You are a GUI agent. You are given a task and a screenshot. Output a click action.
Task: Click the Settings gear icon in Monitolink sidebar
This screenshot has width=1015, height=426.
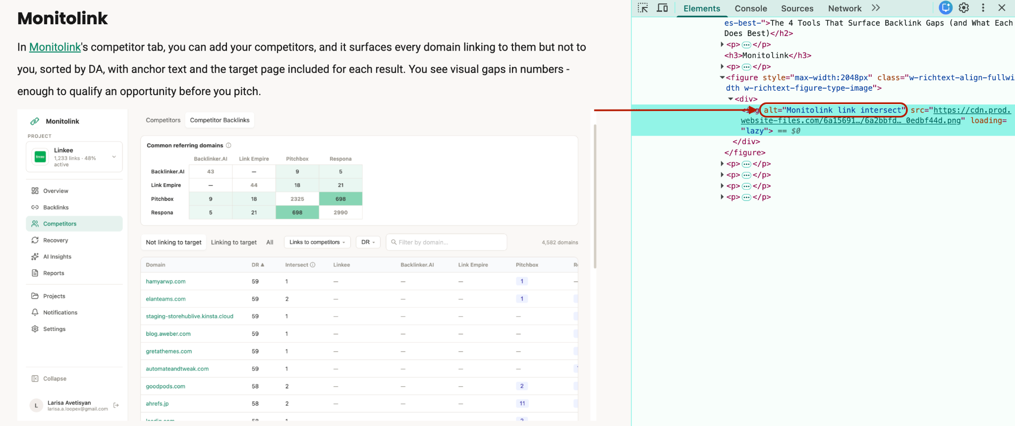35,329
